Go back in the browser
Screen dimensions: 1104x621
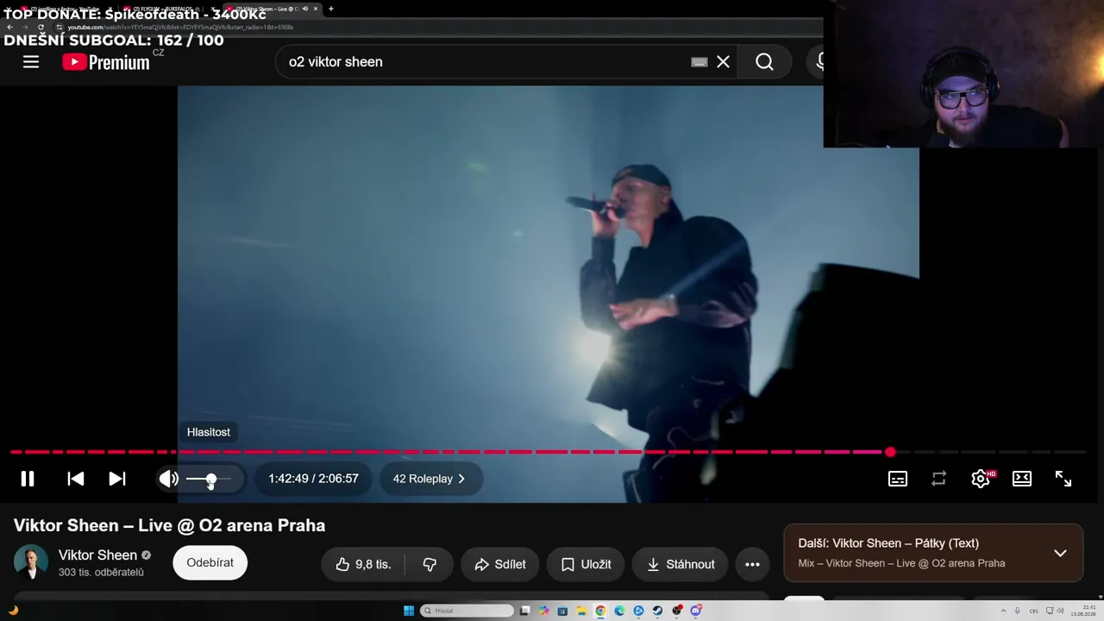[9, 27]
